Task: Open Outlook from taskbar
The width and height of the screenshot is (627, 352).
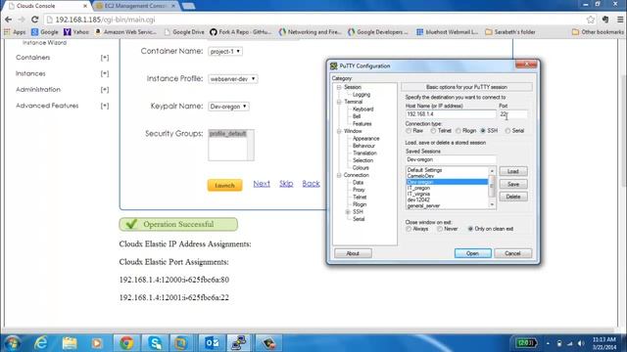Action: [212, 343]
